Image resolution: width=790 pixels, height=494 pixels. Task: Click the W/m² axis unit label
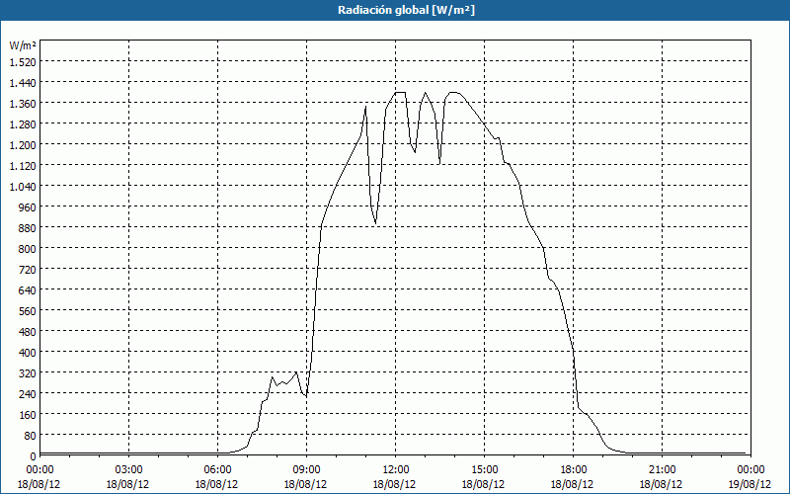(x=23, y=45)
